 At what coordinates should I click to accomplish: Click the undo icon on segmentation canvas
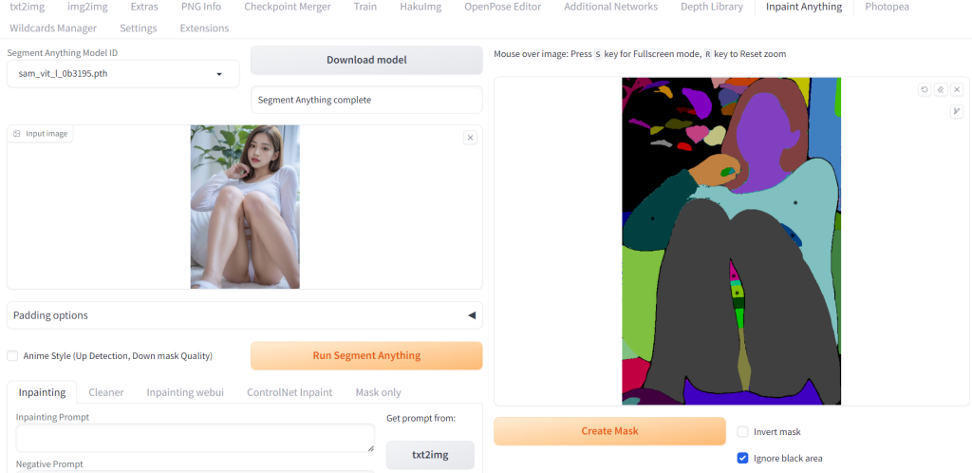pos(924,89)
